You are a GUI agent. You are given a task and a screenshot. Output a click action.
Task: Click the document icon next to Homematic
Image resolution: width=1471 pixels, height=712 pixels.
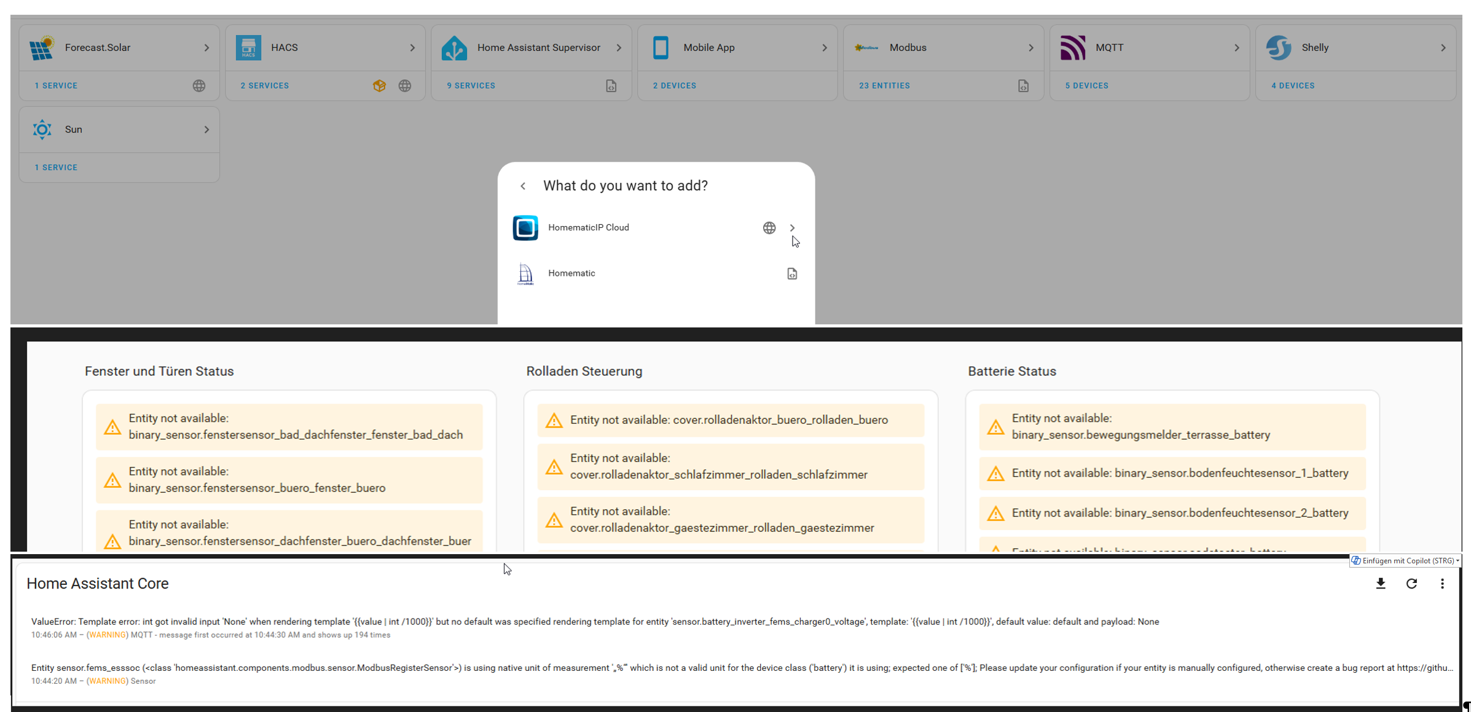coord(791,273)
